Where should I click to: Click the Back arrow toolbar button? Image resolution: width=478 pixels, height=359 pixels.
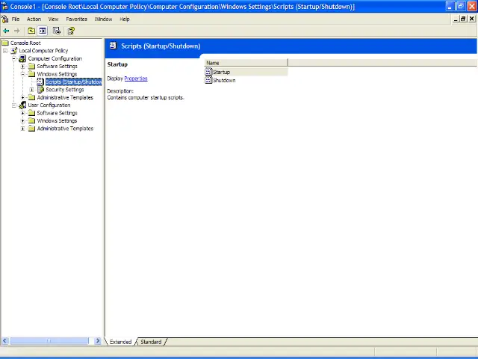[6, 31]
